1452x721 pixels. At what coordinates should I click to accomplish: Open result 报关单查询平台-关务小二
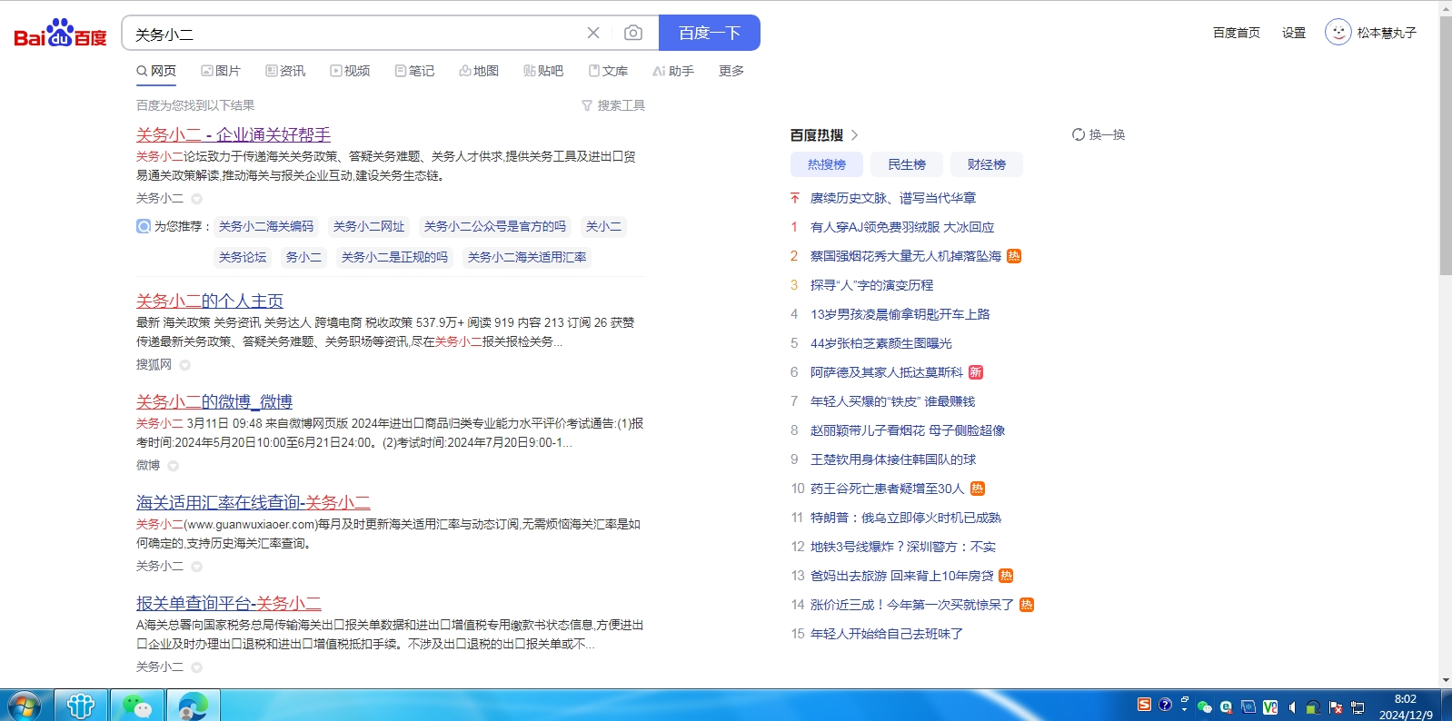coord(229,603)
